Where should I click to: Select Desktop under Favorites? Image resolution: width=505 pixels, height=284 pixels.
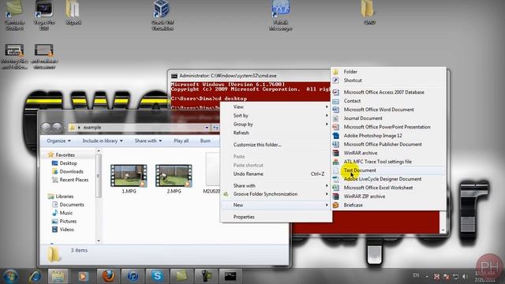click(x=68, y=163)
